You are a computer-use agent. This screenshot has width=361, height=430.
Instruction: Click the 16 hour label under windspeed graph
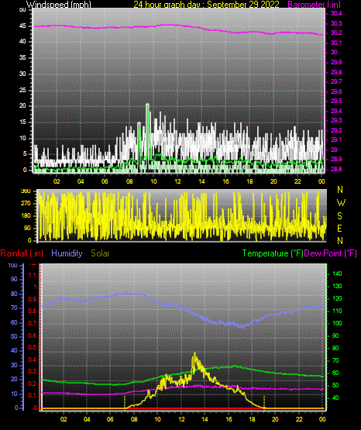(x=225, y=181)
